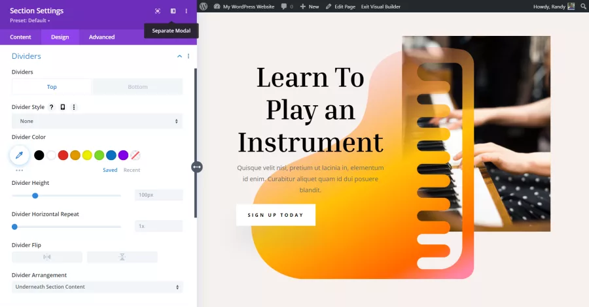Open My WordPress Website link
Image resolution: width=589 pixels, height=307 pixels.
(249, 7)
